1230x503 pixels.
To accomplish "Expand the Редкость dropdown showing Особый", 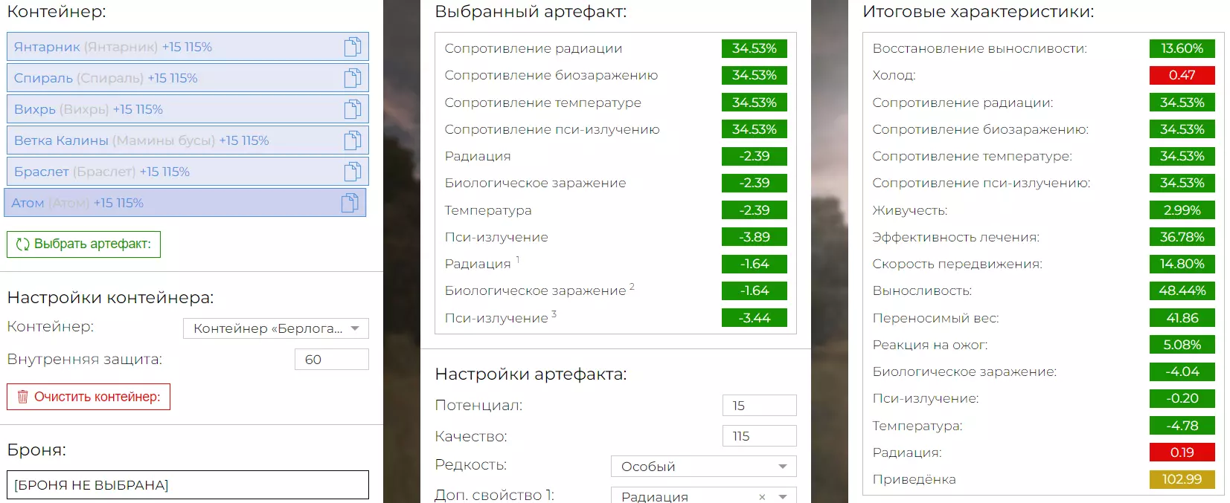I will point(703,467).
